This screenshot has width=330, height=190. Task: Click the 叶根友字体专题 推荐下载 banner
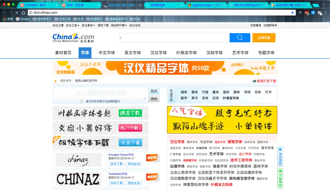click(x=101, y=113)
